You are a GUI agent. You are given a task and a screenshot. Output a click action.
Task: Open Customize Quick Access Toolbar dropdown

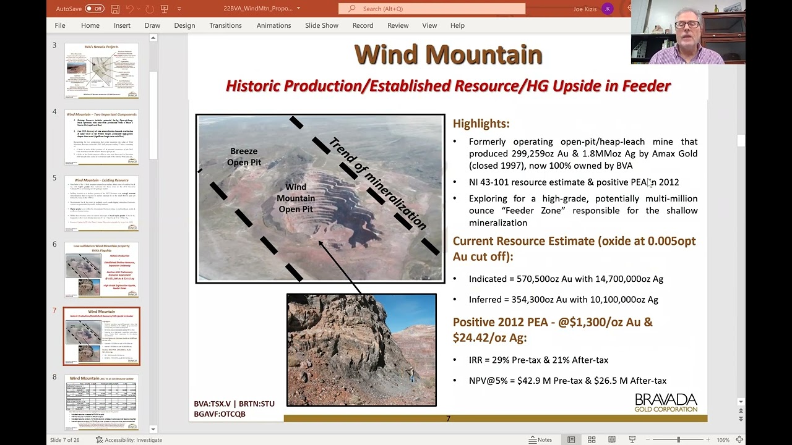click(179, 9)
